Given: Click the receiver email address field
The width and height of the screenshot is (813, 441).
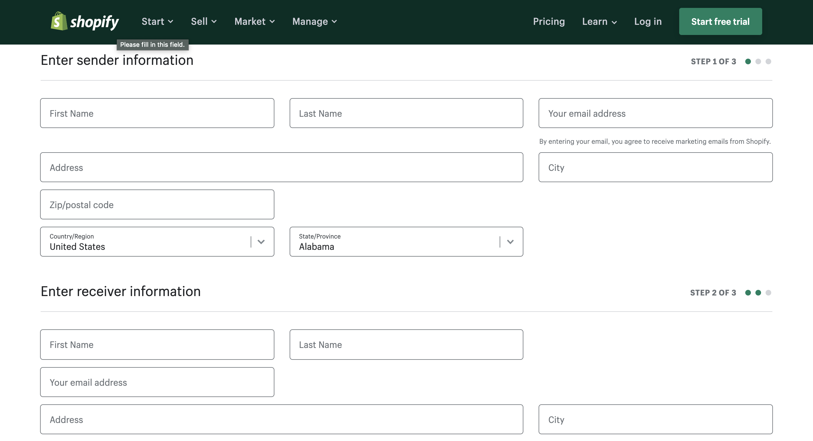Looking at the screenshot, I should pos(157,382).
